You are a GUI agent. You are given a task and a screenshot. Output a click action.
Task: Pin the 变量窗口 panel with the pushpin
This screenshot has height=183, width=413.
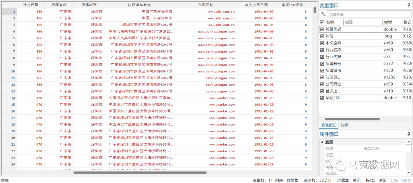pyautogui.click(x=408, y=5)
